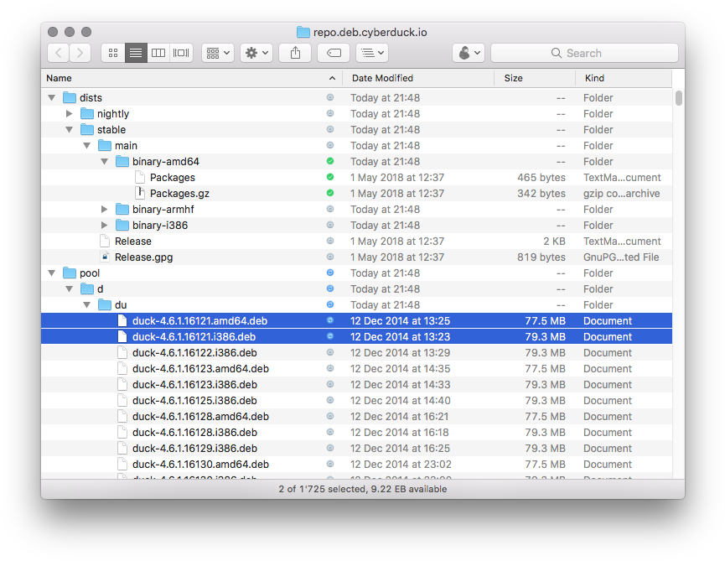Select duck-4.6.1.16123.i386.deb file
This screenshot has width=725, height=561.
(356, 384)
